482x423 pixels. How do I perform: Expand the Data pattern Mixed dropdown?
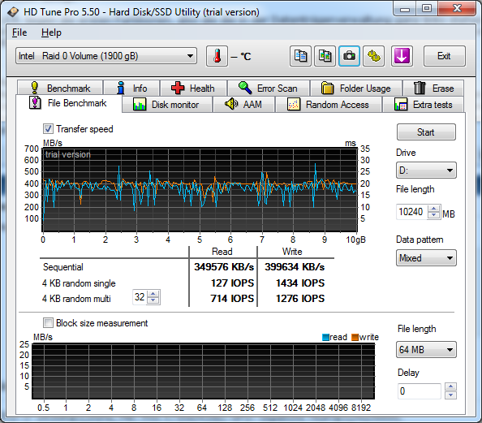[x=426, y=258]
